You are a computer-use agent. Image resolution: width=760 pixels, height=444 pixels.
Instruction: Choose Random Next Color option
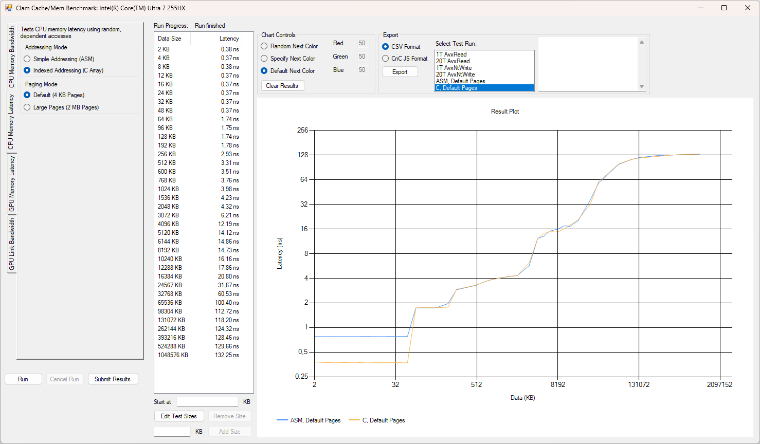coord(264,46)
